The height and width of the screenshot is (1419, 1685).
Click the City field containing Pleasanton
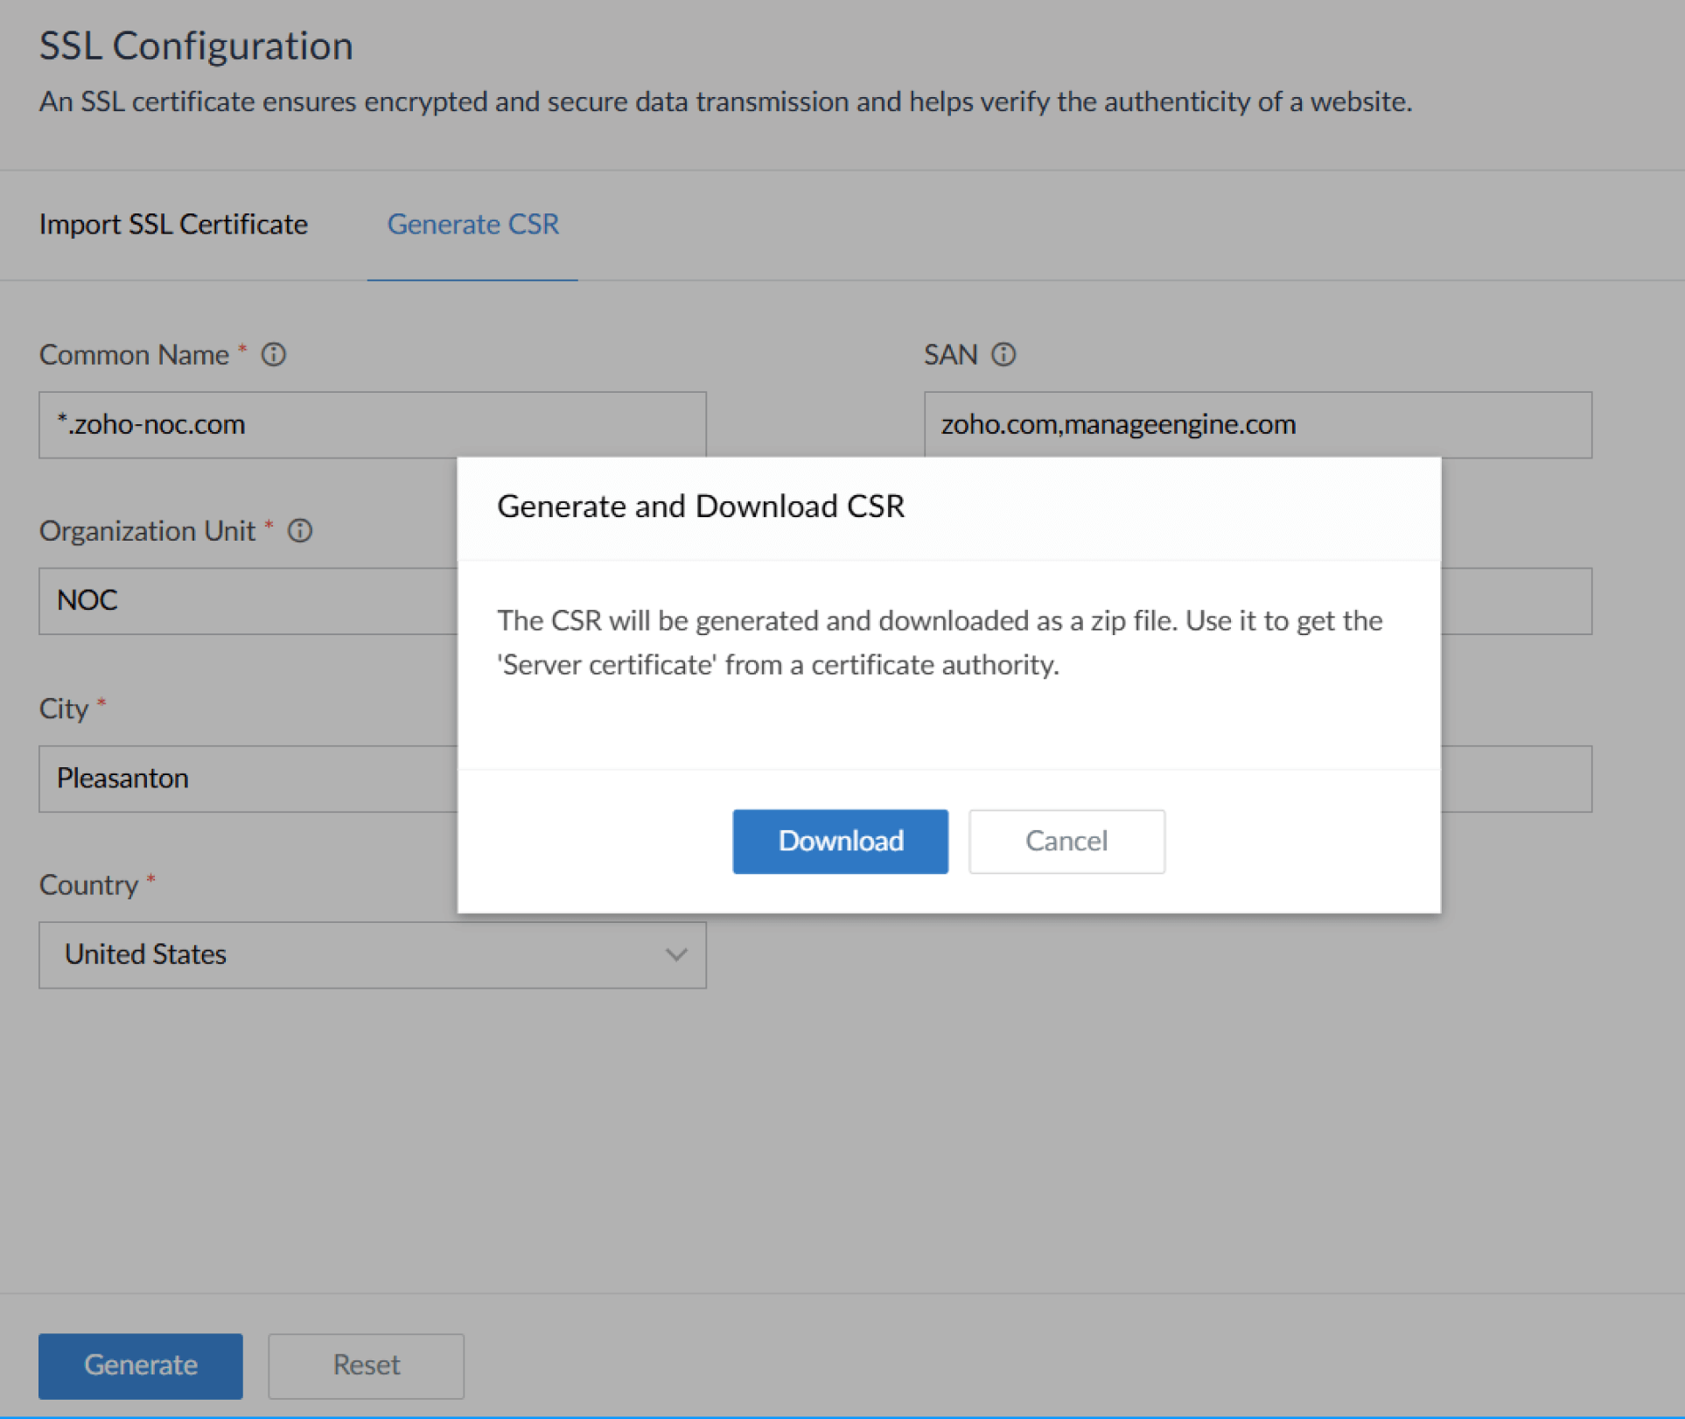click(248, 779)
